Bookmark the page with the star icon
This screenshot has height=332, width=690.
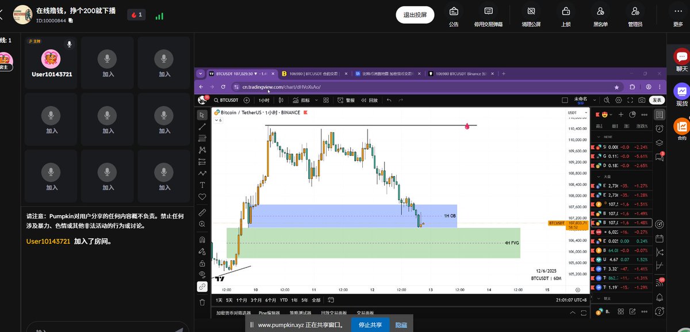point(617,87)
